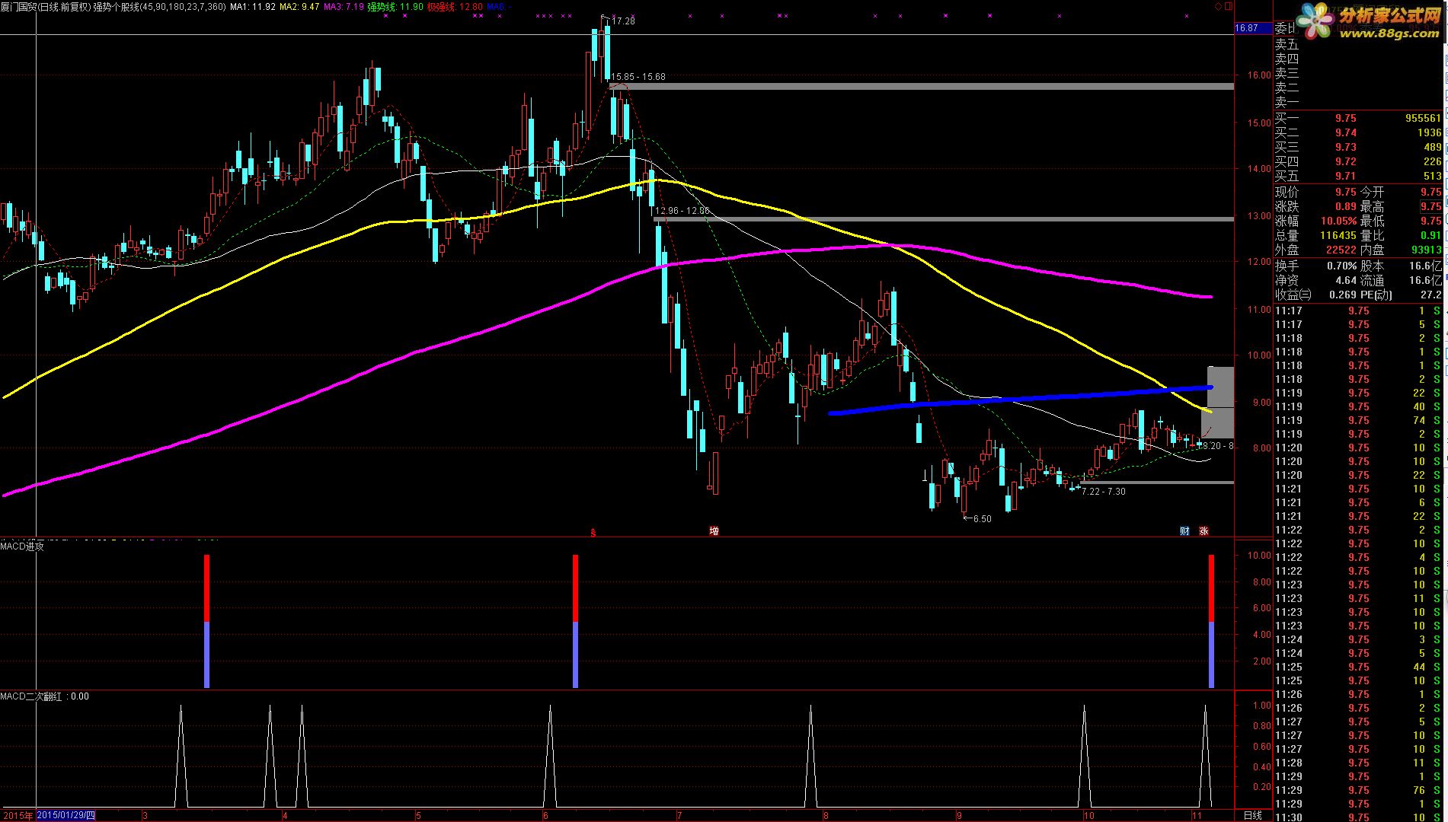The width and height of the screenshot is (1448, 822).
Task: Click the 买一 bid volume 955561
Action: click(1423, 118)
